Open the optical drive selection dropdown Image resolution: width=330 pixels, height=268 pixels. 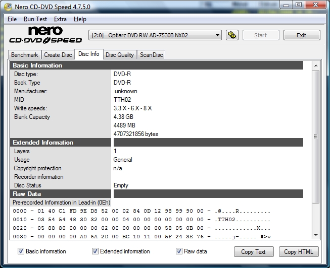[155, 35]
